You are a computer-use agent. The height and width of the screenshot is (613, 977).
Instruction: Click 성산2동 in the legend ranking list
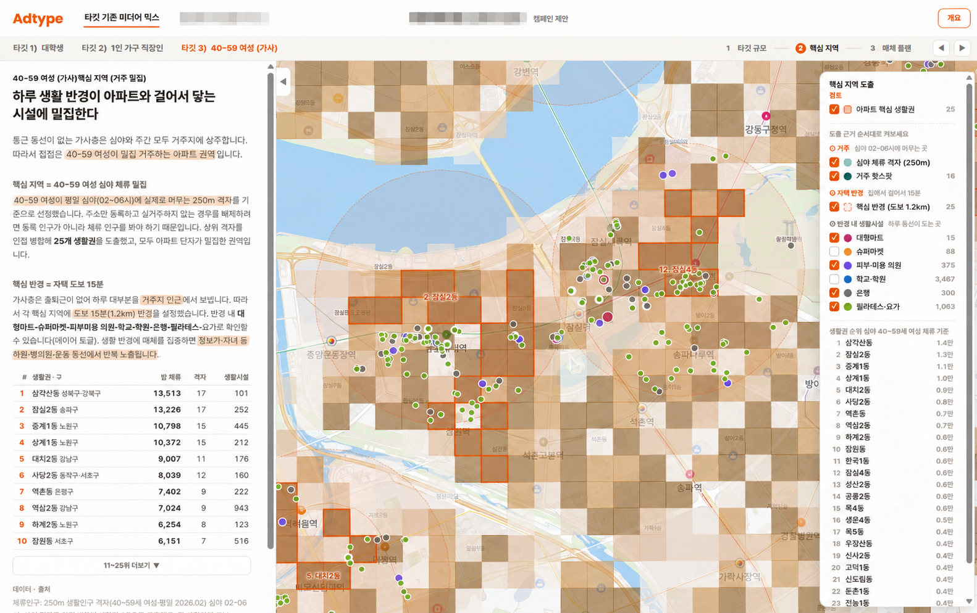pos(858,485)
